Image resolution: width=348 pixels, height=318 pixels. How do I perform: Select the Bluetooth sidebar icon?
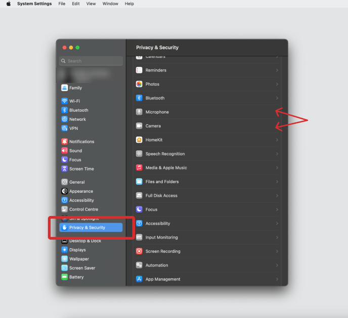64,110
